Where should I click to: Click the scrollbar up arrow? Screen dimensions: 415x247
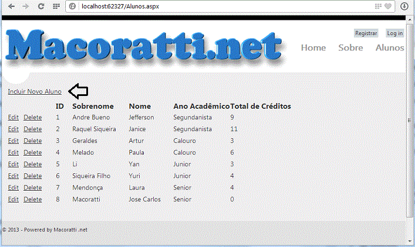410,20
